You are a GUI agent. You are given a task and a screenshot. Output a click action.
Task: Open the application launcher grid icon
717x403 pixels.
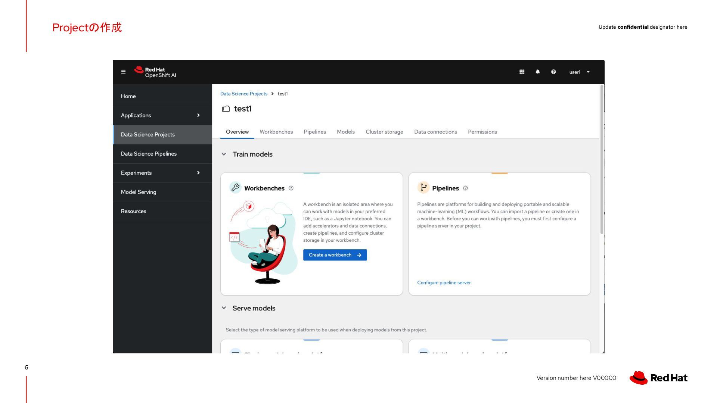[x=522, y=72]
